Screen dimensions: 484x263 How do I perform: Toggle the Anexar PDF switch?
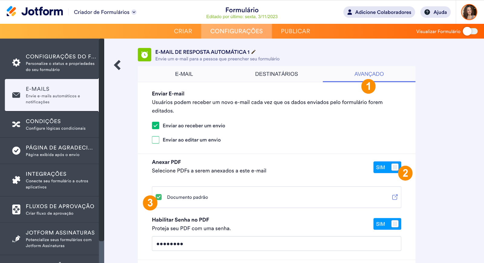[x=387, y=167]
